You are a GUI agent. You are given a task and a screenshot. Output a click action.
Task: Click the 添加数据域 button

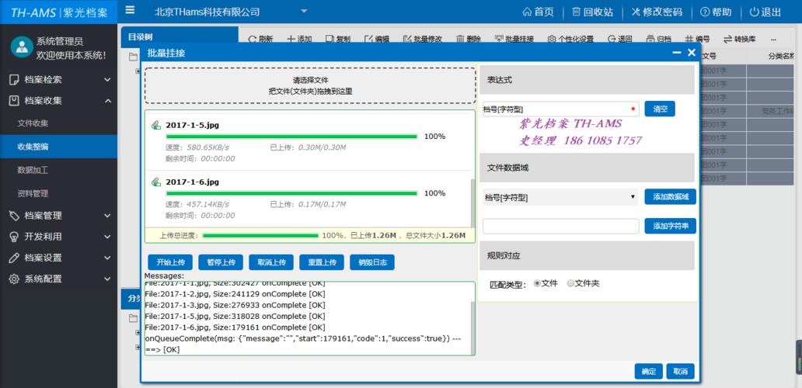[670, 196]
